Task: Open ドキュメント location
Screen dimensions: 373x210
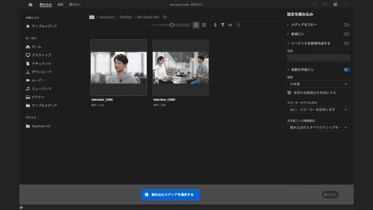Action: pos(41,63)
